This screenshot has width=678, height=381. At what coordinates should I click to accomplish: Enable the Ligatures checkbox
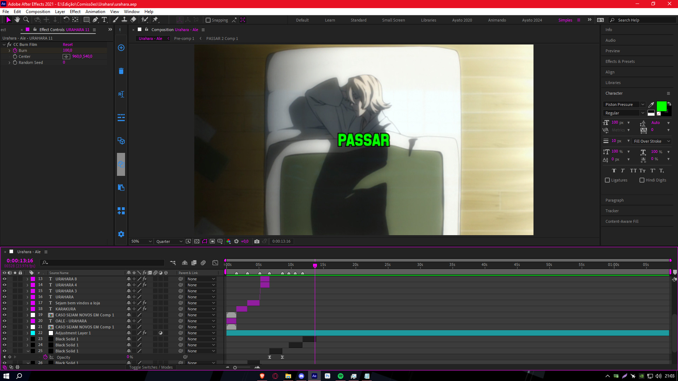[x=607, y=180]
